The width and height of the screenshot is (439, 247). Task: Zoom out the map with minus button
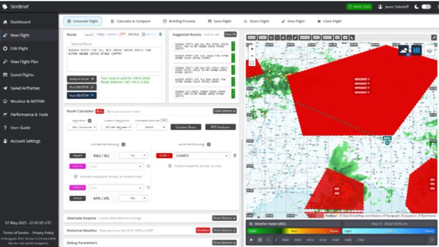click(252, 56)
